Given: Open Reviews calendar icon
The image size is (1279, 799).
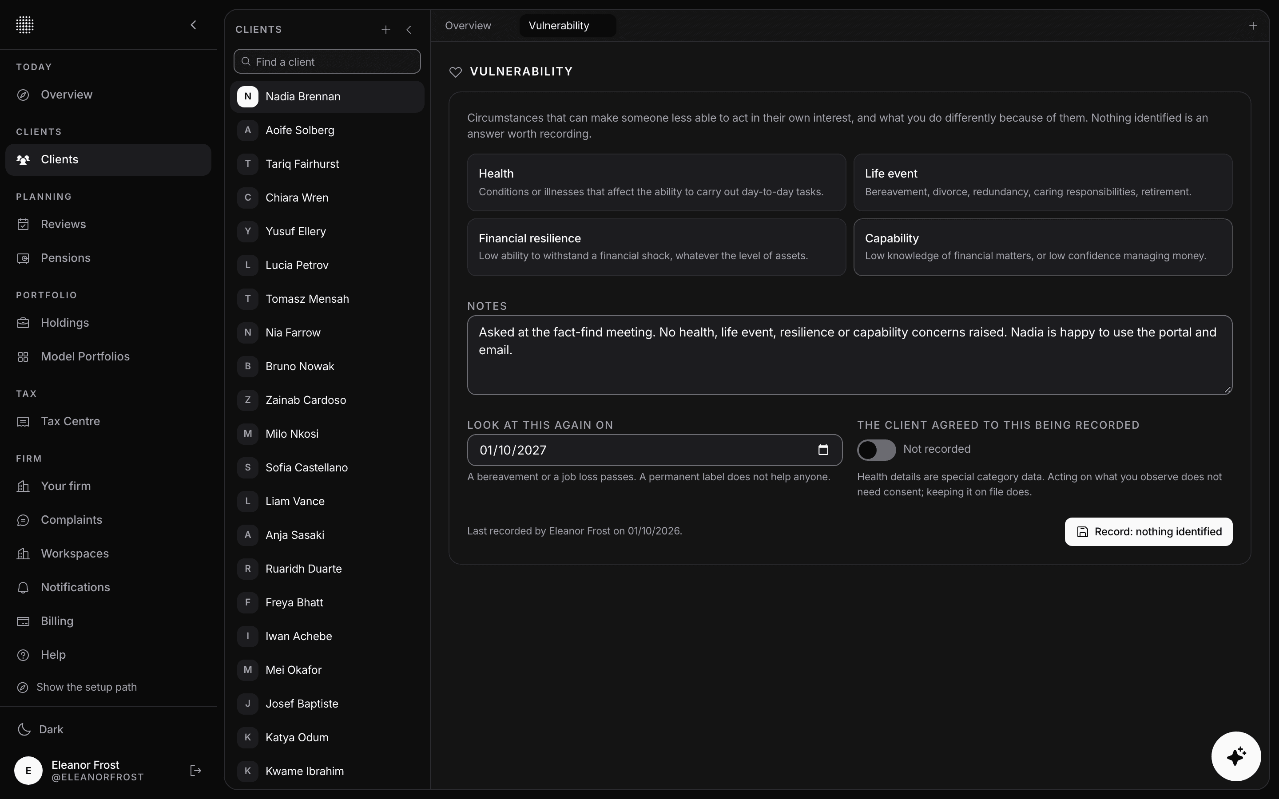Looking at the screenshot, I should (x=23, y=225).
